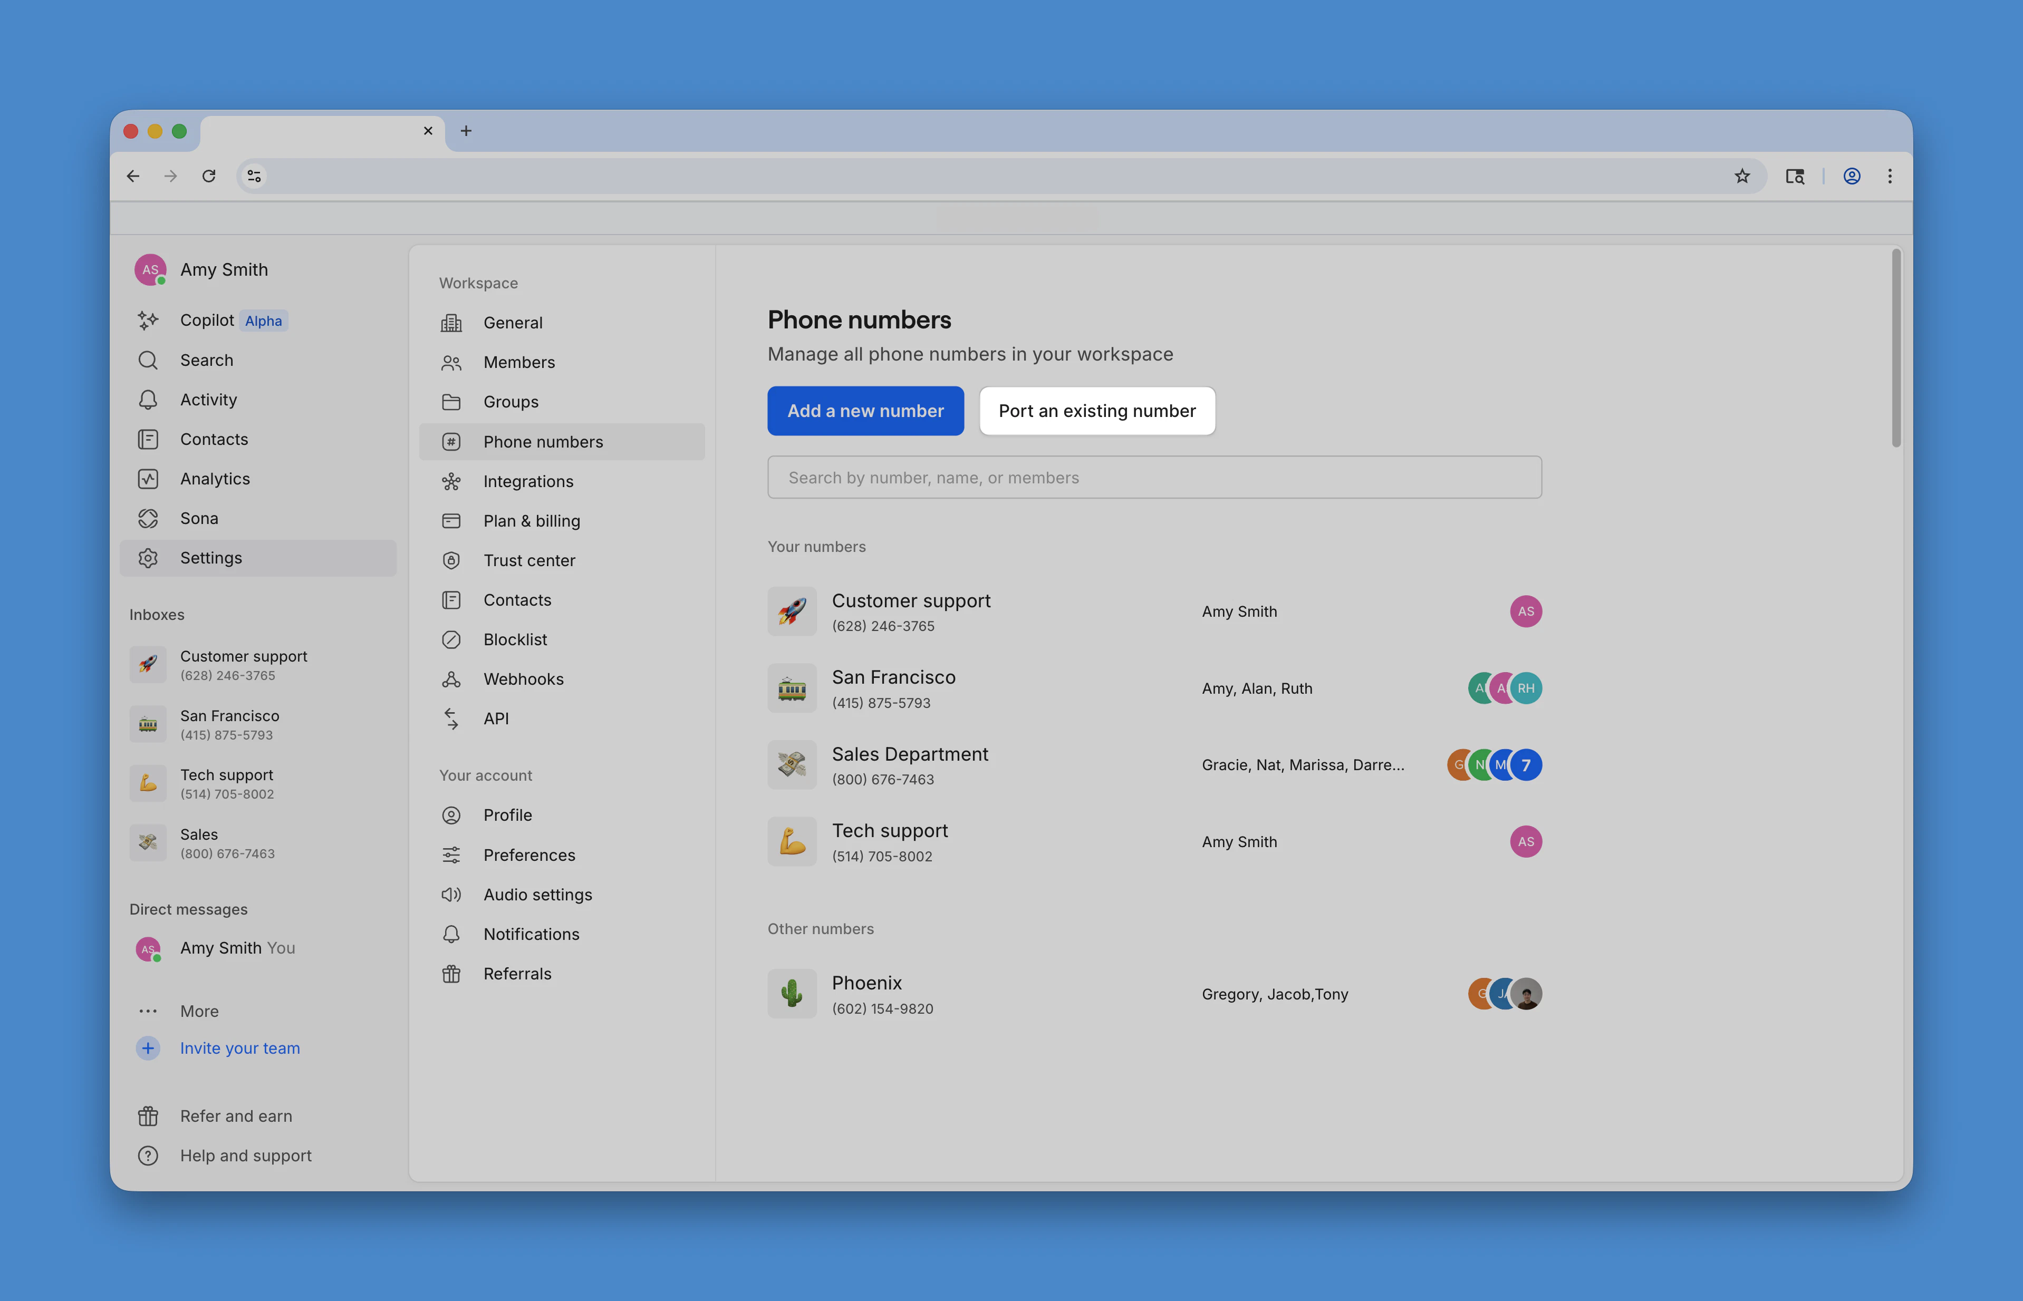The height and width of the screenshot is (1301, 2023).
Task: Select the General building icon
Action: tap(451, 323)
